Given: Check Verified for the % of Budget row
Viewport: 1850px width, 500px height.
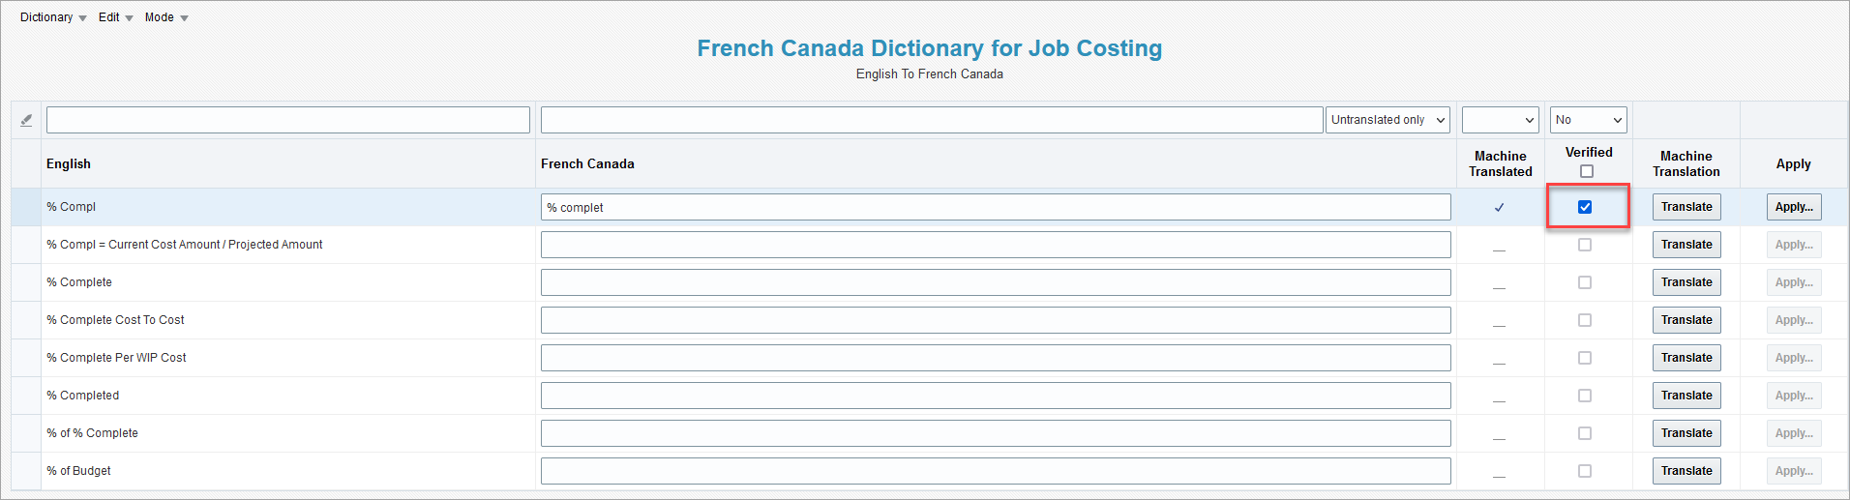Looking at the screenshot, I should coord(1585,471).
